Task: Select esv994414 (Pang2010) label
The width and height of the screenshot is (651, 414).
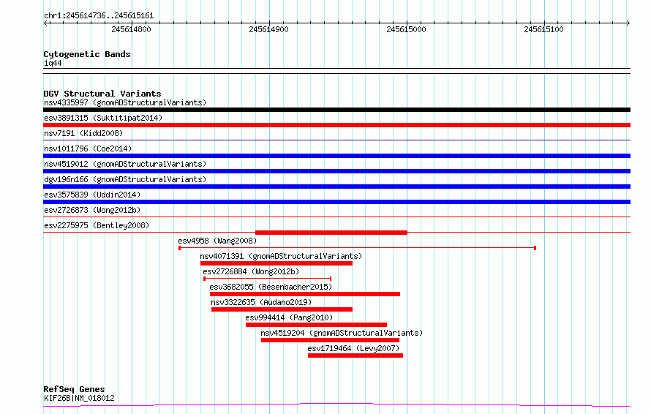Action: click(289, 317)
